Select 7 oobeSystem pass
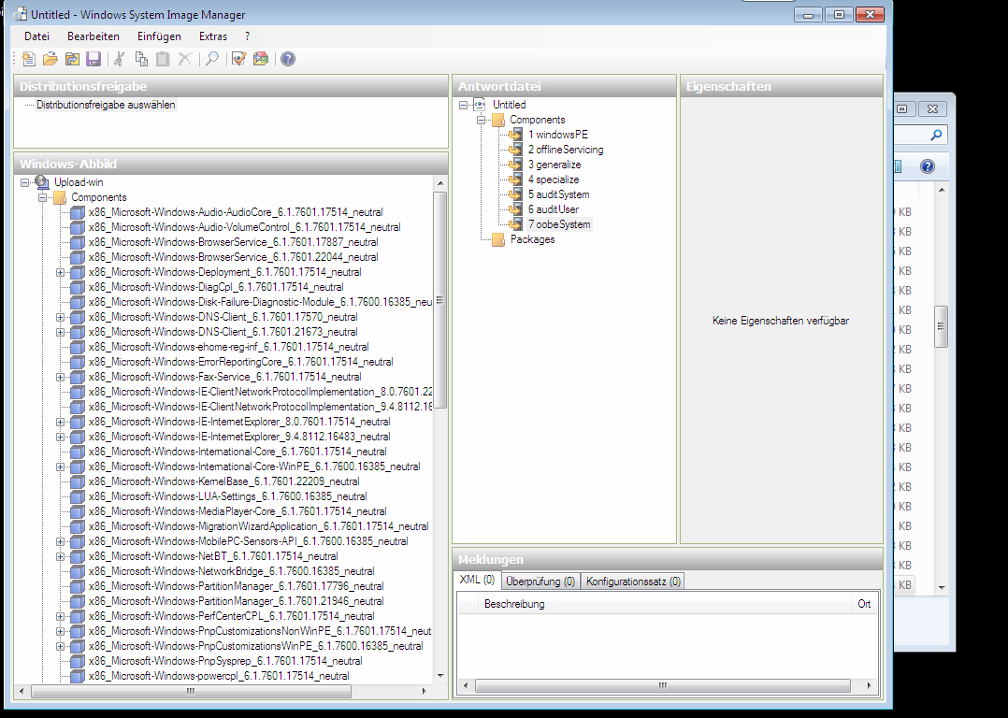The image size is (1008, 718). 559,224
